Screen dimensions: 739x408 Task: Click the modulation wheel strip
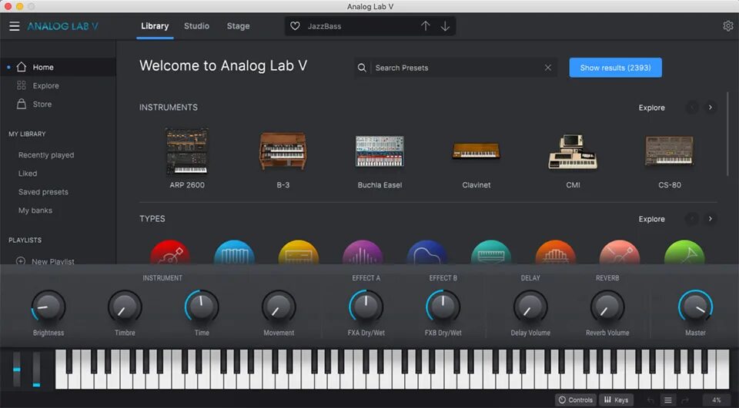point(36,370)
